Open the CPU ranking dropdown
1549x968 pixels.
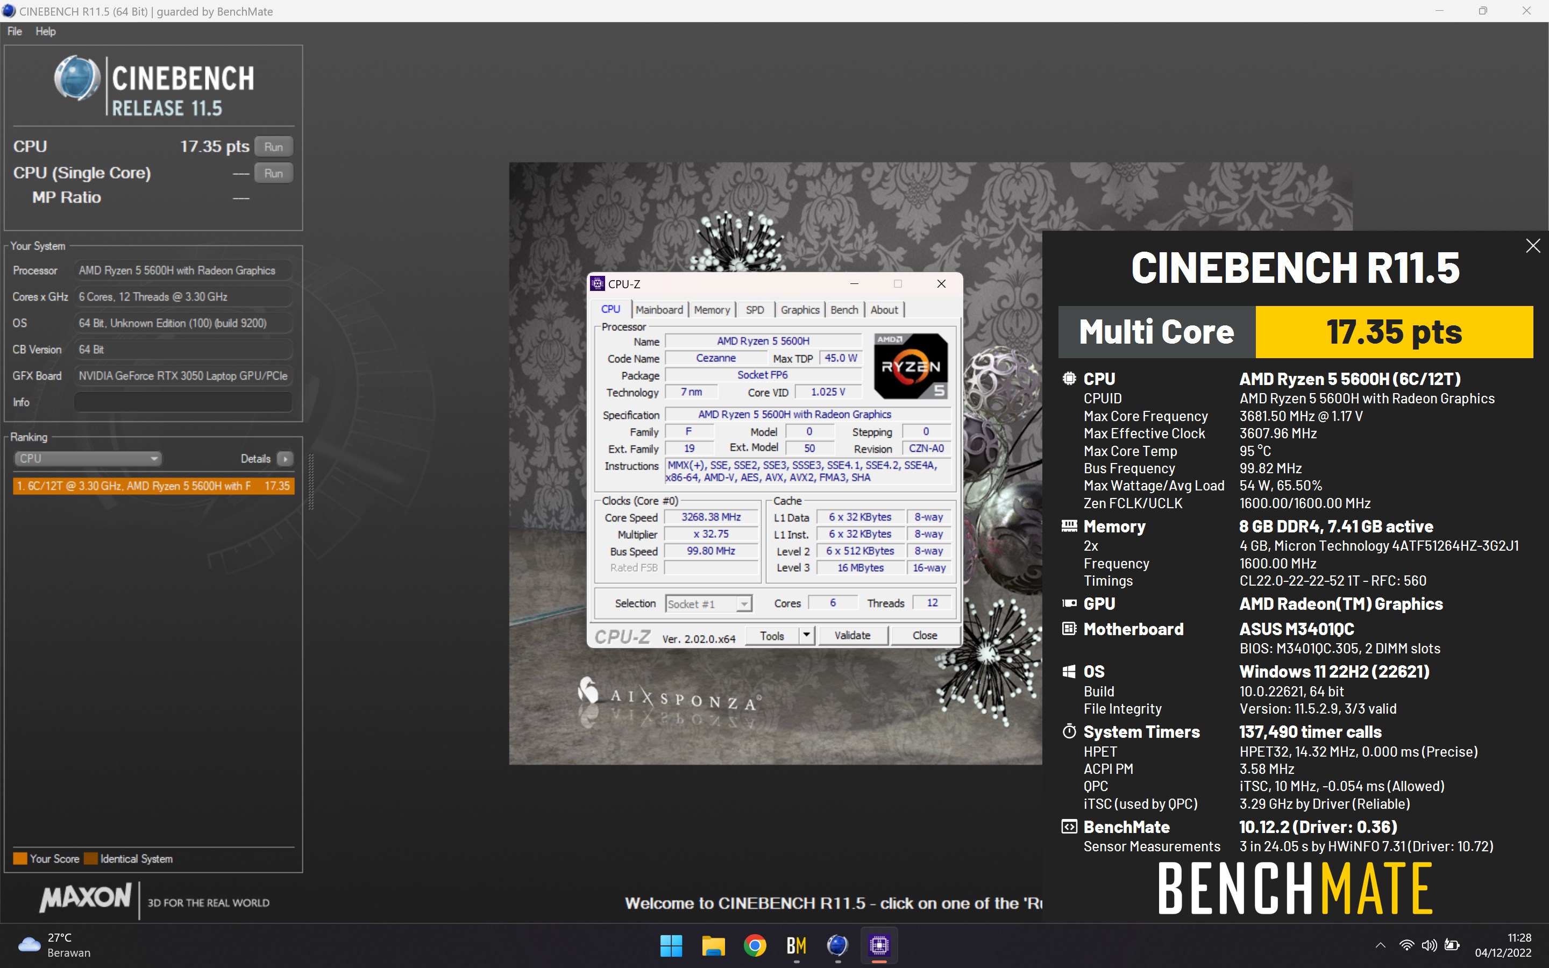[88, 458]
